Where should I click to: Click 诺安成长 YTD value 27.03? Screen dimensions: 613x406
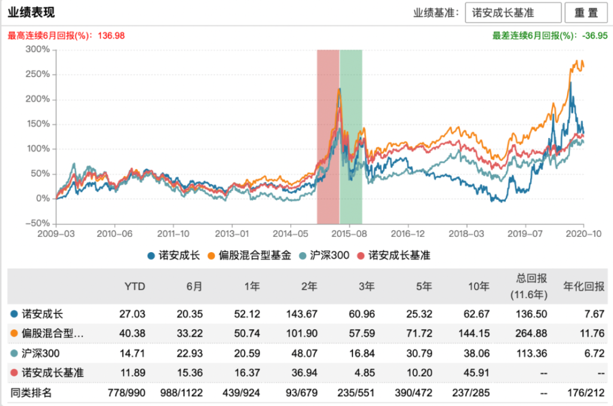coord(132,314)
